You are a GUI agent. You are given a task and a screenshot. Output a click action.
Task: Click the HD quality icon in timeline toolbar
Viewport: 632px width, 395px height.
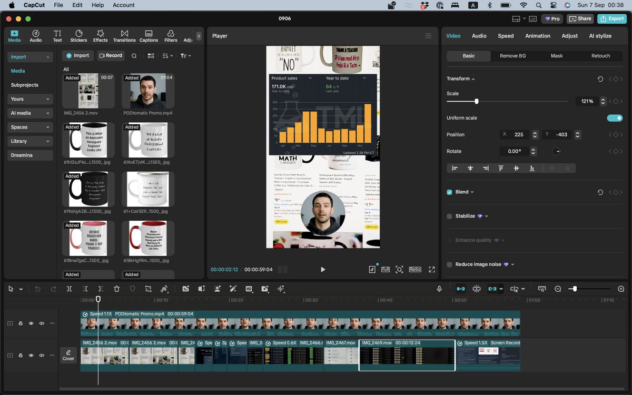[x=249, y=289]
